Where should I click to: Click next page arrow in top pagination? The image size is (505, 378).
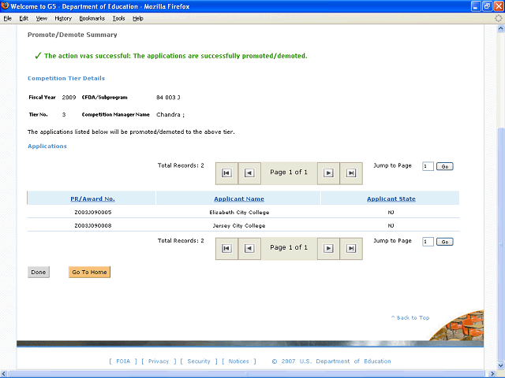pos(328,173)
